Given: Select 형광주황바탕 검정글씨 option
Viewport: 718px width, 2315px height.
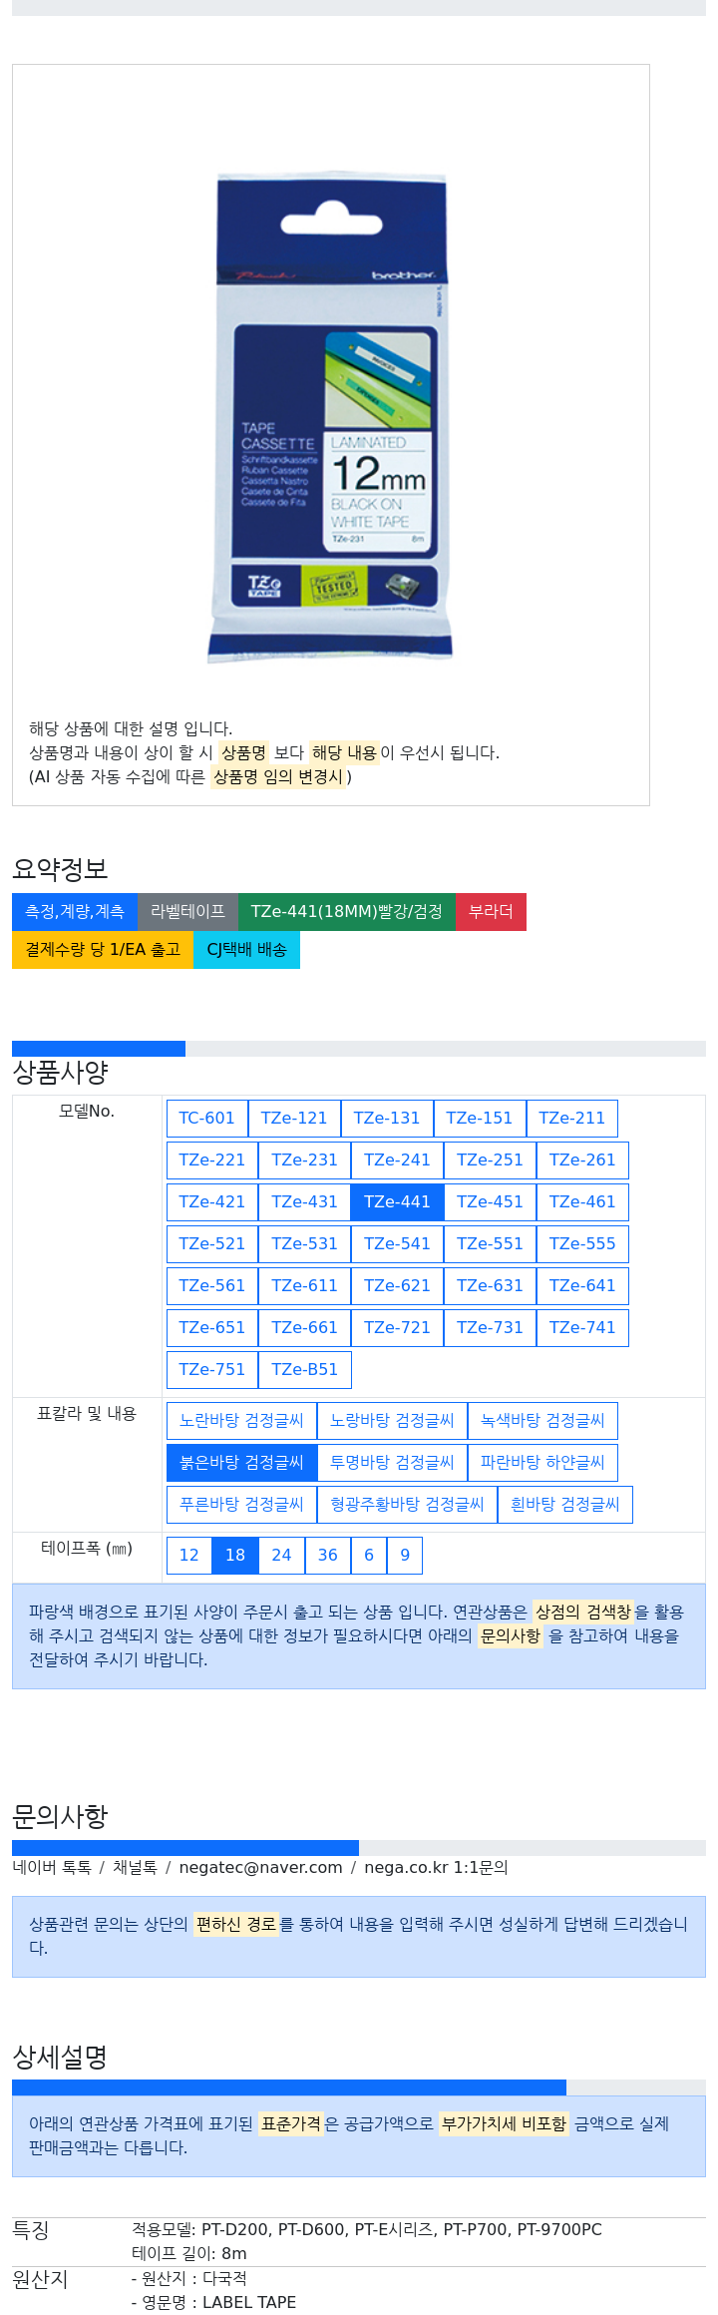Looking at the screenshot, I should 407,1505.
